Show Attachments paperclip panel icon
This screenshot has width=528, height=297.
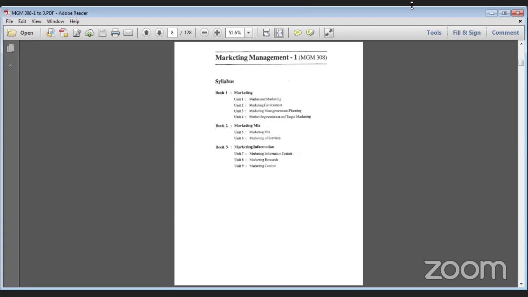point(11,65)
